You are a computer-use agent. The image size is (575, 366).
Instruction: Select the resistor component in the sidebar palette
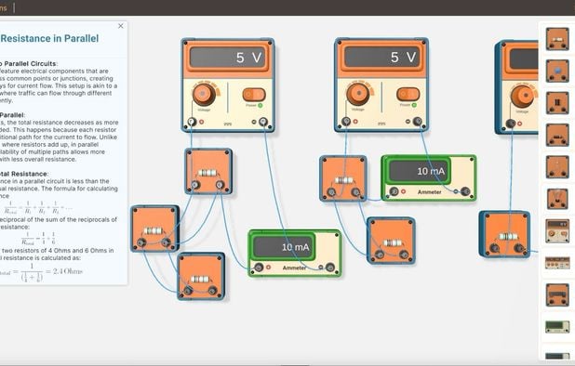click(x=557, y=39)
